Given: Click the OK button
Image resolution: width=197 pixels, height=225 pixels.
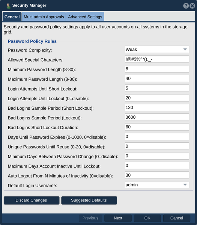Looking at the screenshot, I should pyautogui.click(x=147, y=218).
